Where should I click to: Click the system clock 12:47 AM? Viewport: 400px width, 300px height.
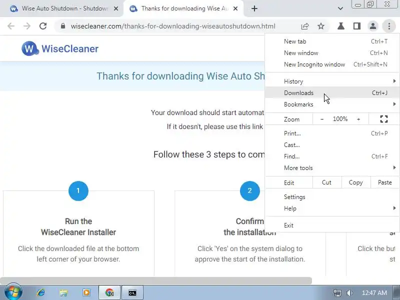point(374,293)
